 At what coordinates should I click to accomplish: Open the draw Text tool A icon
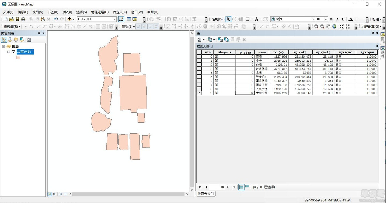[257, 19]
